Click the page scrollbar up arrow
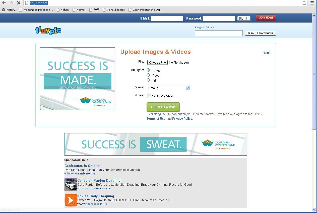 pos(314,16)
